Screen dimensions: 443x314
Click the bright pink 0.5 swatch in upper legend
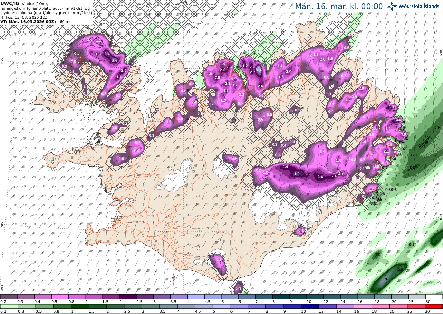pos(60,297)
